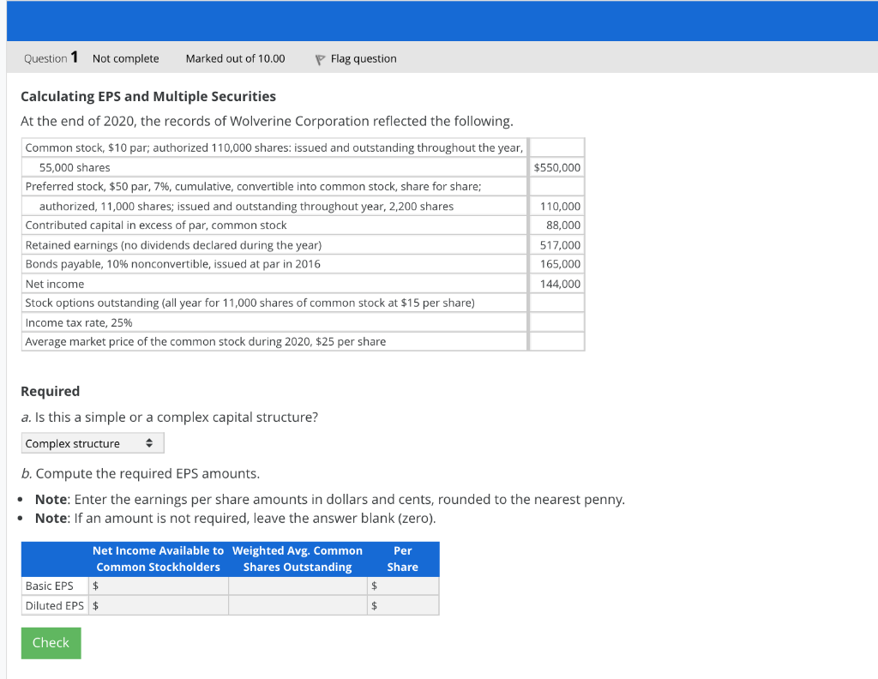
Task: Click Diluted EPS net income input field
Action: click(x=159, y=605)
